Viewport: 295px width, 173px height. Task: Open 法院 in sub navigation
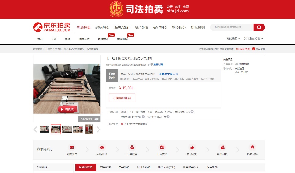pos(67,39)
